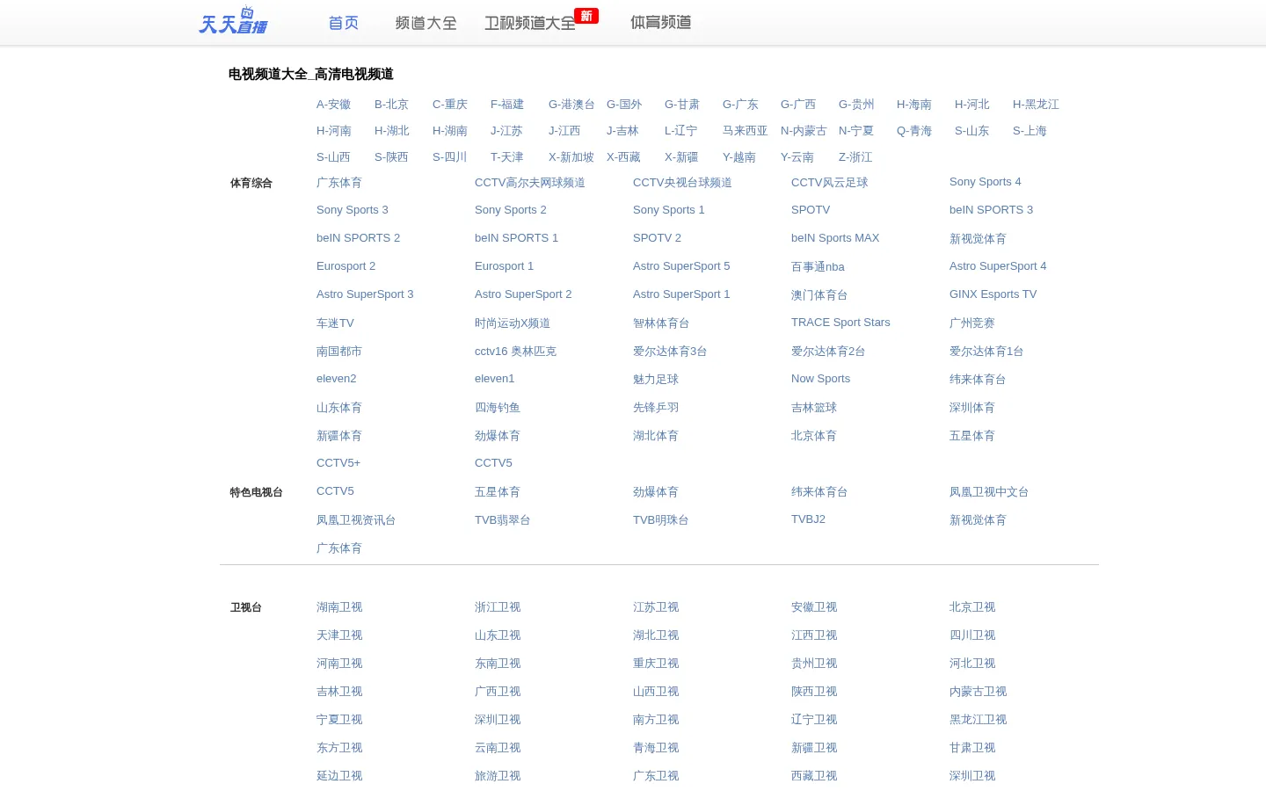Select the 马来西亚 region filter
The height and width of the screenshot is (791, 1266).
[746, 131]
